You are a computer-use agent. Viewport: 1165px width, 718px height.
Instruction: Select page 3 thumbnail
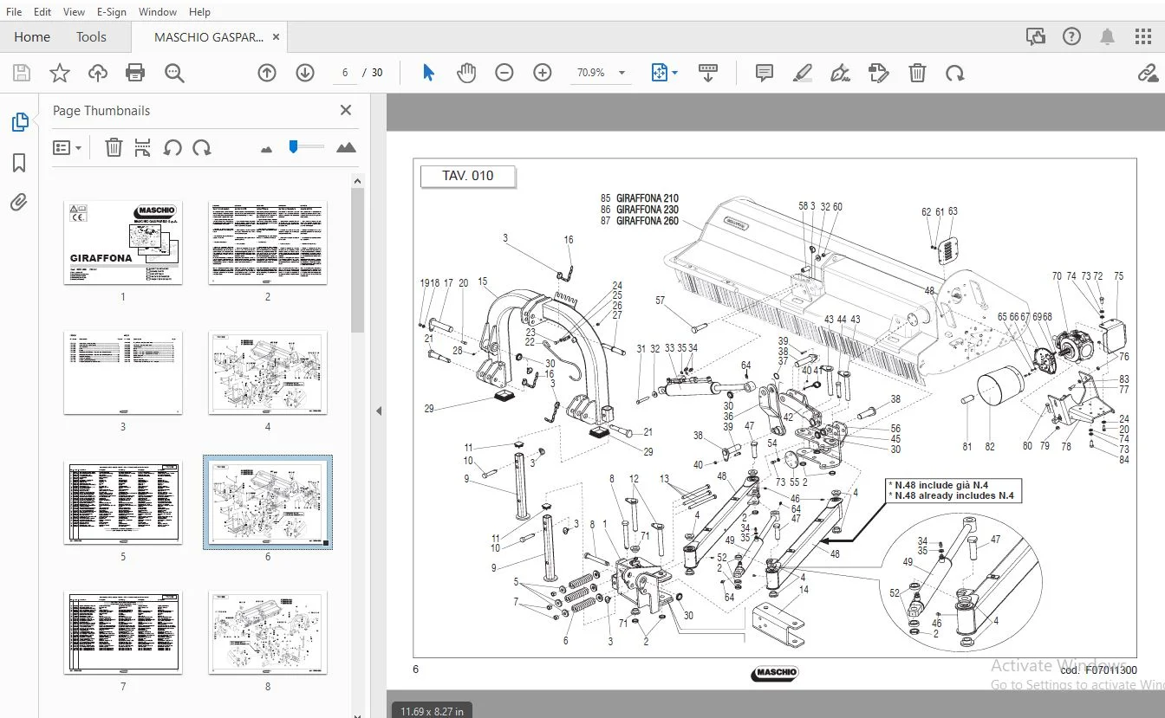click(123, 372)
